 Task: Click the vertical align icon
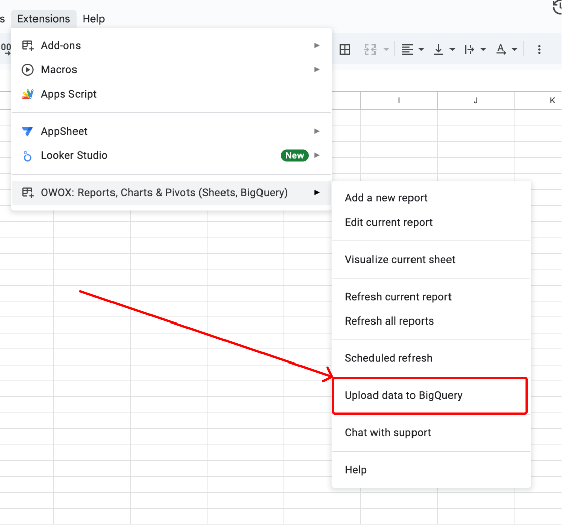tap(438, 49)
